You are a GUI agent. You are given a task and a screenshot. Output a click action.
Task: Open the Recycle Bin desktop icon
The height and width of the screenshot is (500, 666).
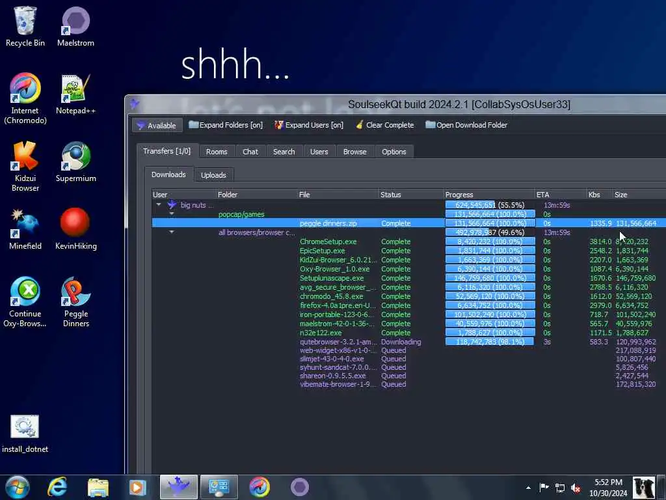(x=25, y=26)
